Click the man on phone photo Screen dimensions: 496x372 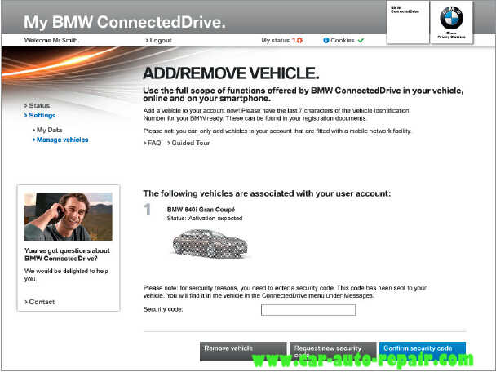pyautogui.click(x=69, y=217)
